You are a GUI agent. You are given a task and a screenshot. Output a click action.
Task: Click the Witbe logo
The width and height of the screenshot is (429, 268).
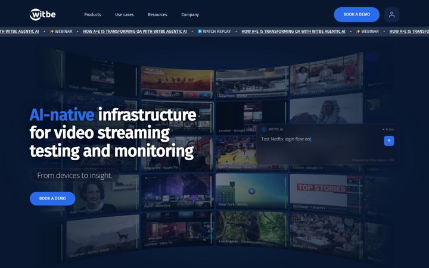pyautogui.click(x=42, y=14)
